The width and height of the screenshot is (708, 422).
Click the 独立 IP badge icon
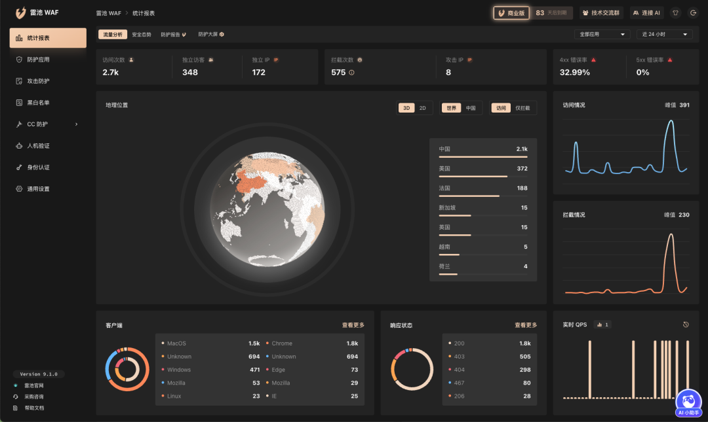tap(276, 60)
